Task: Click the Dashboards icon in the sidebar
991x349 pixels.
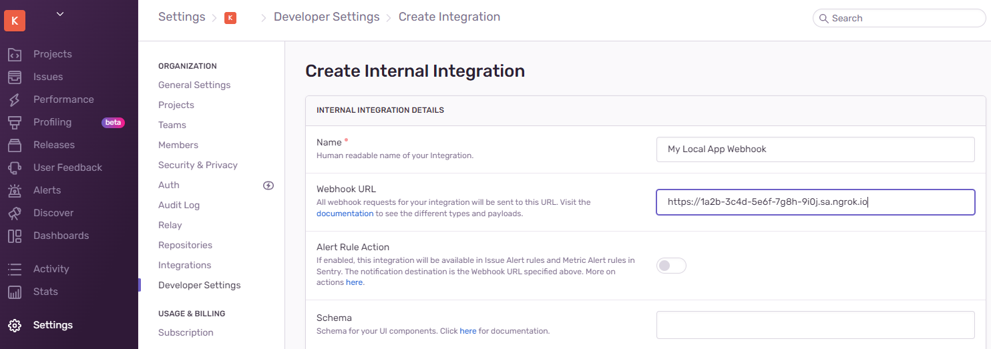Action: tap(15, 236)
